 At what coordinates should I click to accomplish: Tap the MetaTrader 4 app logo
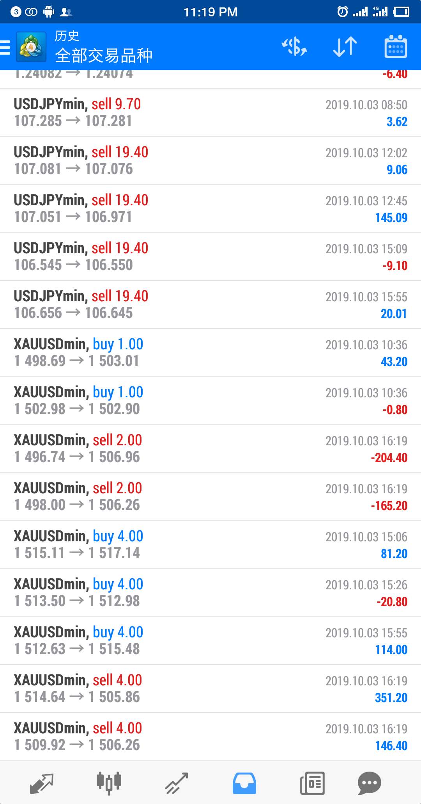[31, 47]
